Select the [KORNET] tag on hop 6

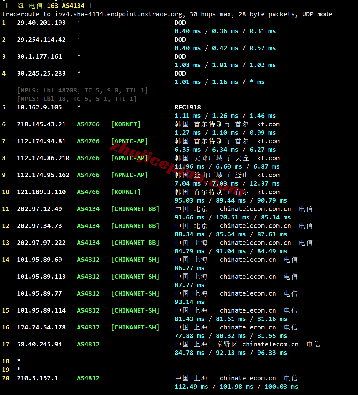126,124
